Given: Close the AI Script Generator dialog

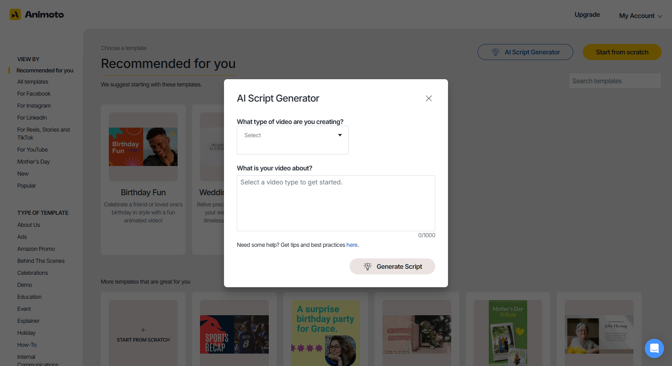Looking at the screenshot, I should click(428, 98).
